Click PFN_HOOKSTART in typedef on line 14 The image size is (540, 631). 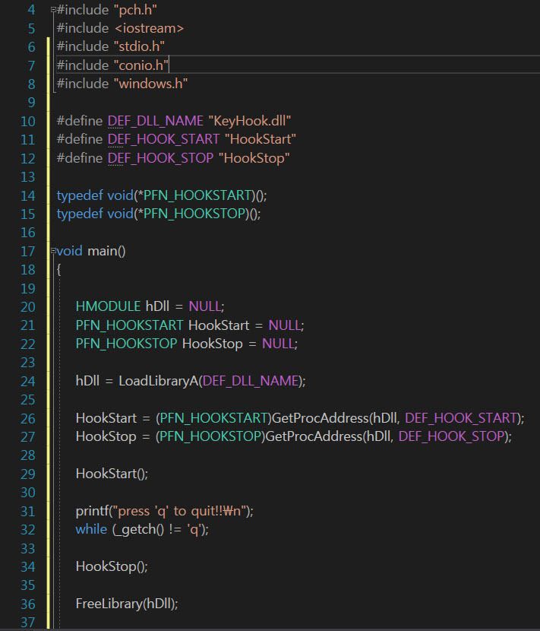197,195
